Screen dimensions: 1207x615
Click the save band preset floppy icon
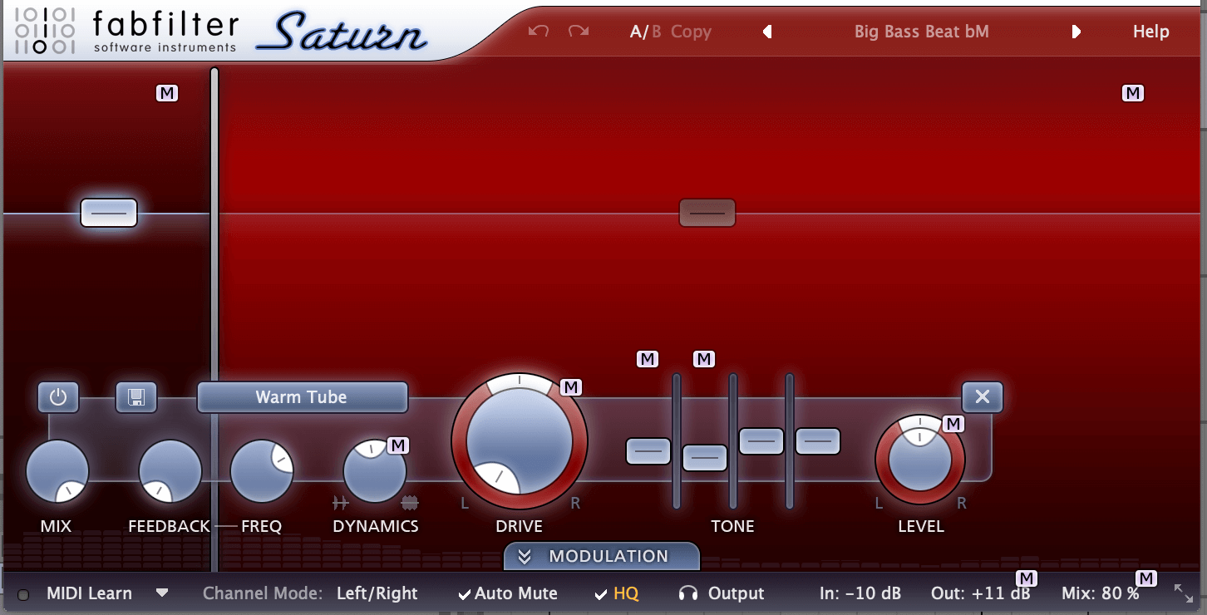click(136, 397)
